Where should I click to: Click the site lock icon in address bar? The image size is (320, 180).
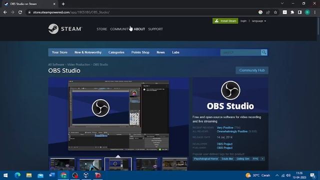[29, 12]
